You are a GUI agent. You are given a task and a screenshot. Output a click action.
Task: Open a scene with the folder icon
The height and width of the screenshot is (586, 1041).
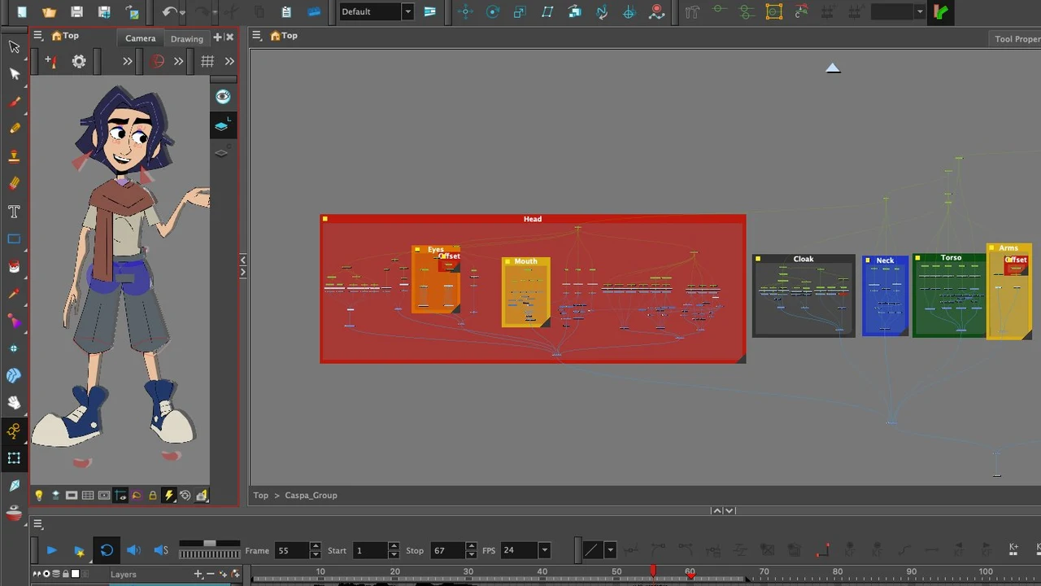pos(49,11)
